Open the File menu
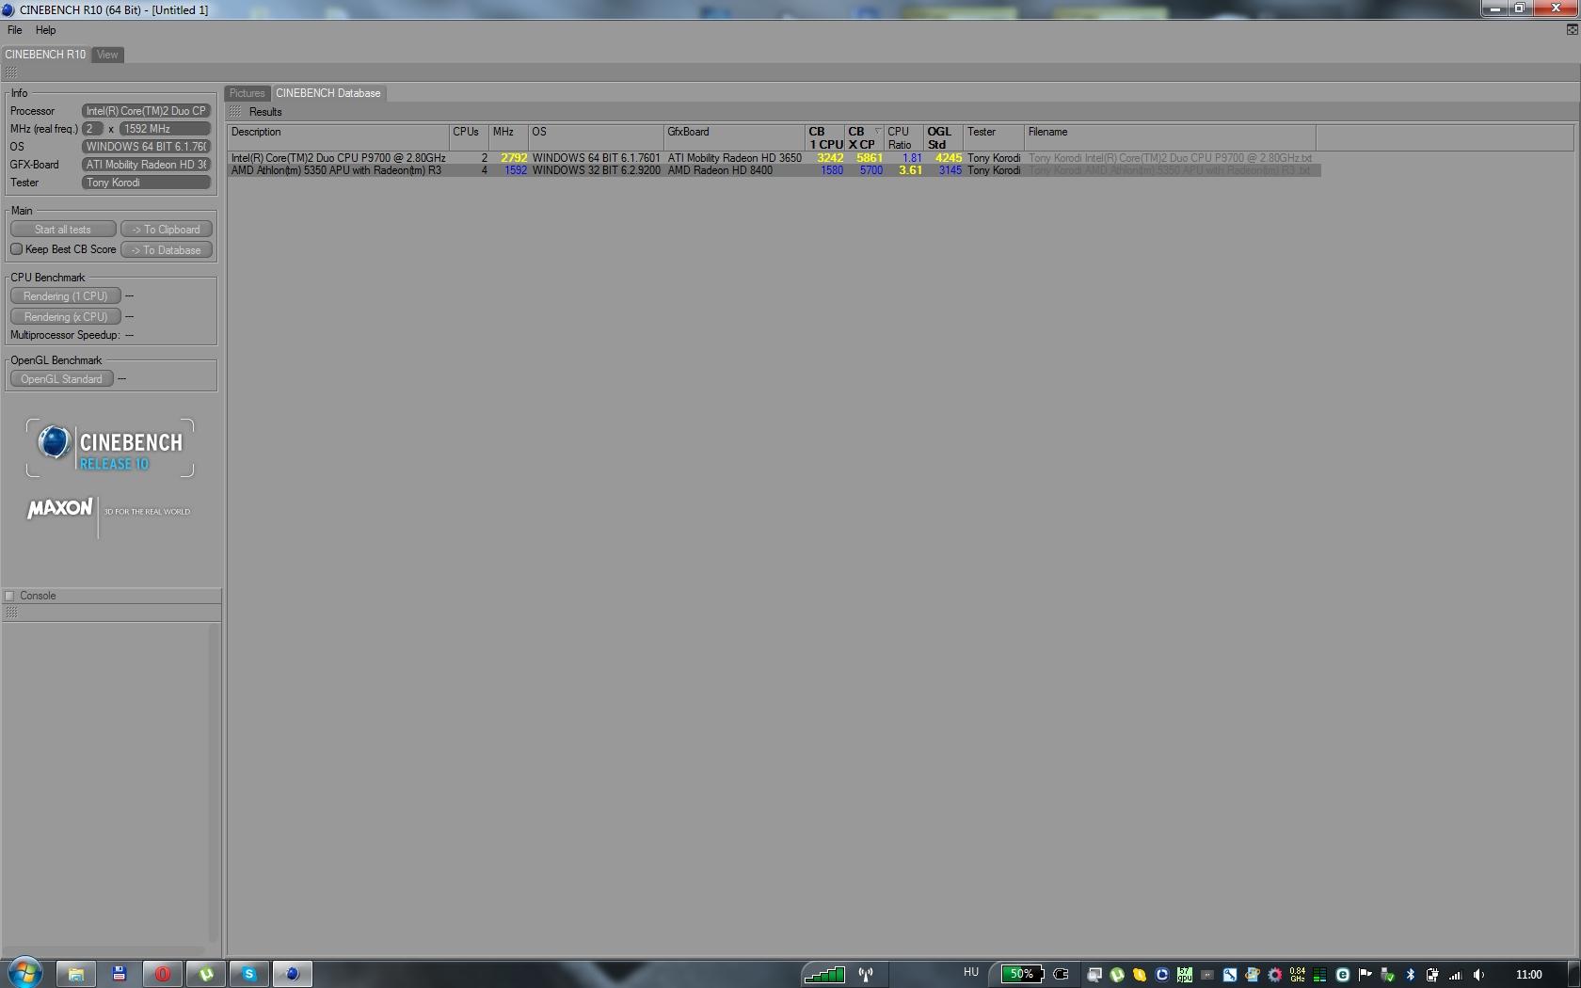 click(x=14, y=30)
